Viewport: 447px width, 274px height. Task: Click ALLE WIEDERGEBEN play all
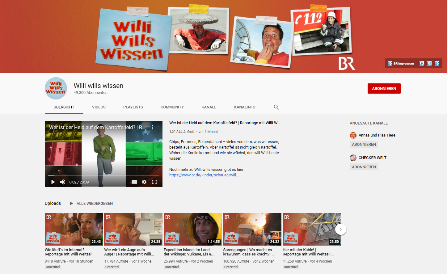coord(95,203)
